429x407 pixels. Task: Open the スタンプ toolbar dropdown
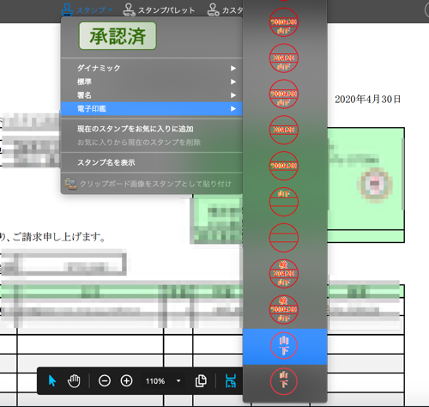[x=87, y=10]
